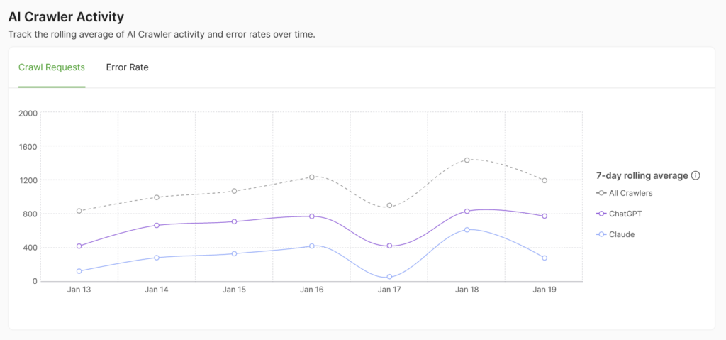Click the AI Crawler Activity heading
This screenshot has width=726, height=340.
point(66,17)
